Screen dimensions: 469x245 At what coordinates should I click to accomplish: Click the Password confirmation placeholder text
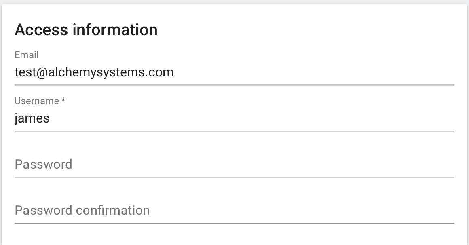click(82, 211)
